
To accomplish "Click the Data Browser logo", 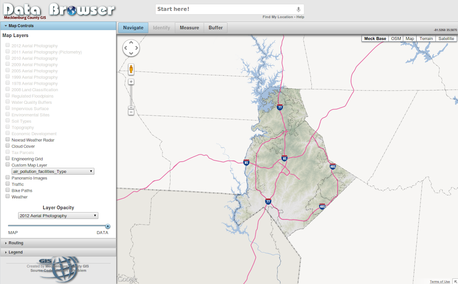I will coord(59,11).
